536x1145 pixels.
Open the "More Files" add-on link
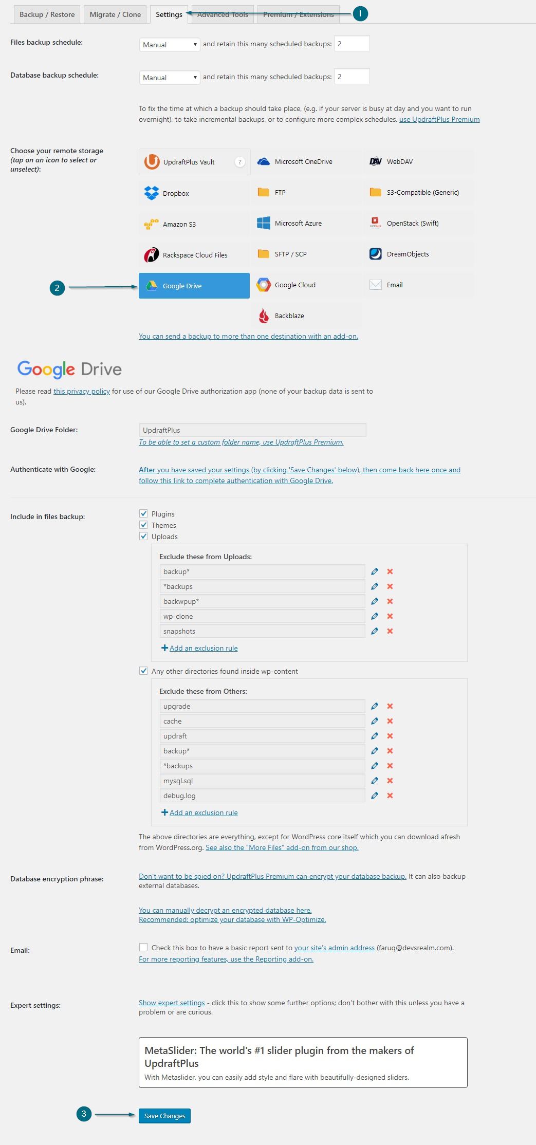pos(282,847)
